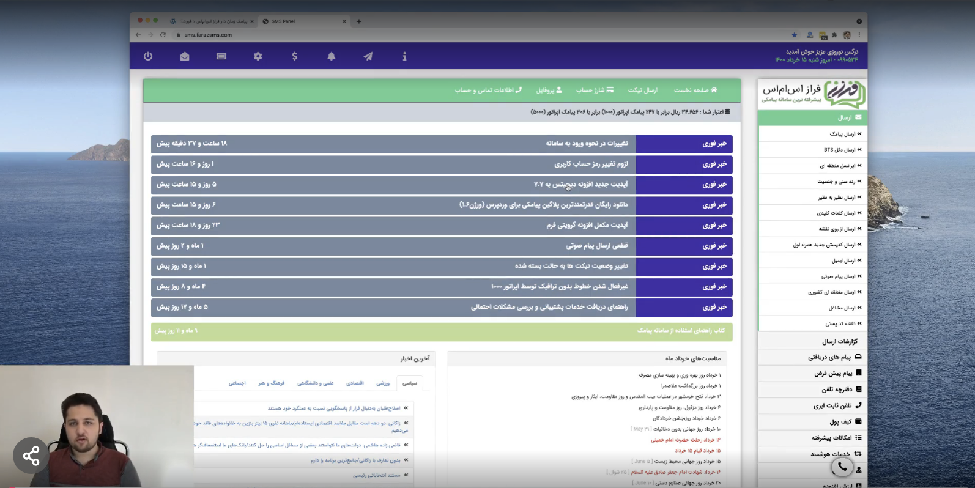Open news 'قطعی ارسال پیام صوتی'

[x=596, y=246]
